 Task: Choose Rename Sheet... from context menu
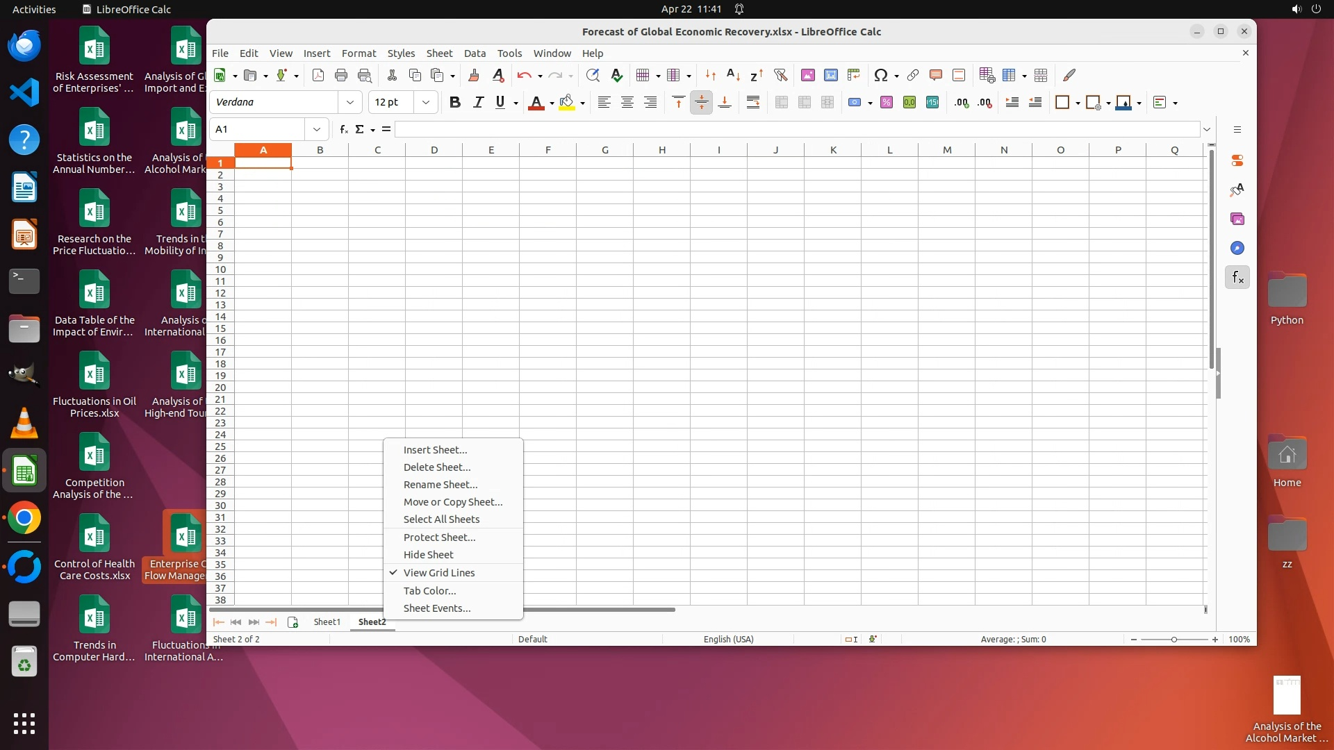440,485
